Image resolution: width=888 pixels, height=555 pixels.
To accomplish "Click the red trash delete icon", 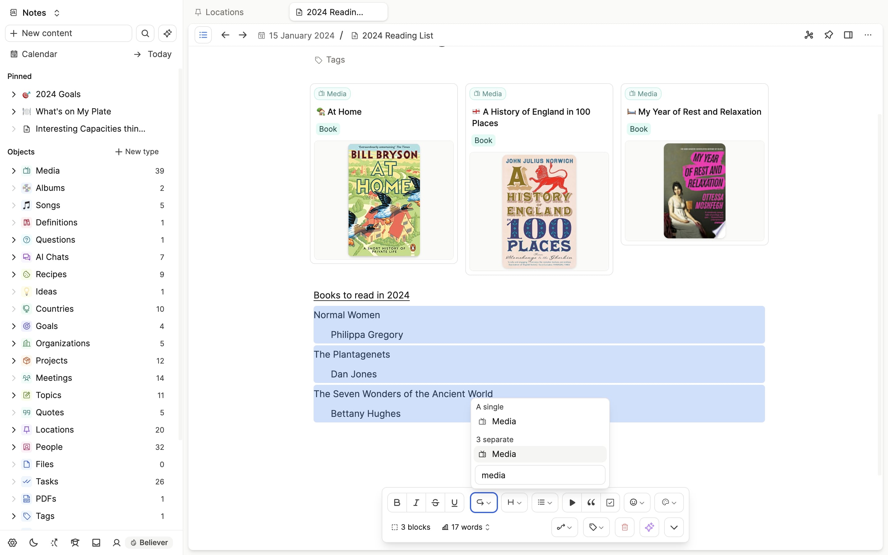I will click(x=625, y=528).
